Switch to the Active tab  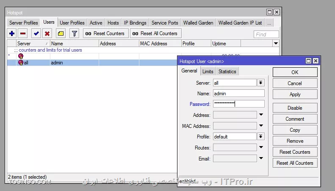pos(96,22)
